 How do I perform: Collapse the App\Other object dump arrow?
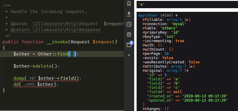pyautogui.click(x=176, y=15)
